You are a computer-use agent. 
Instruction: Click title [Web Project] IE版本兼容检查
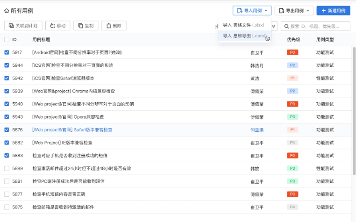pyautogui.click(x=62, y=143)
